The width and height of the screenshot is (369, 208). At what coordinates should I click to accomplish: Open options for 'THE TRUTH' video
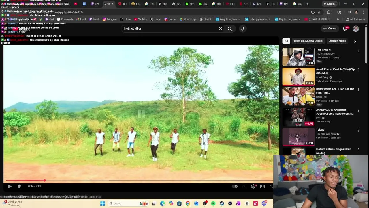358,50
